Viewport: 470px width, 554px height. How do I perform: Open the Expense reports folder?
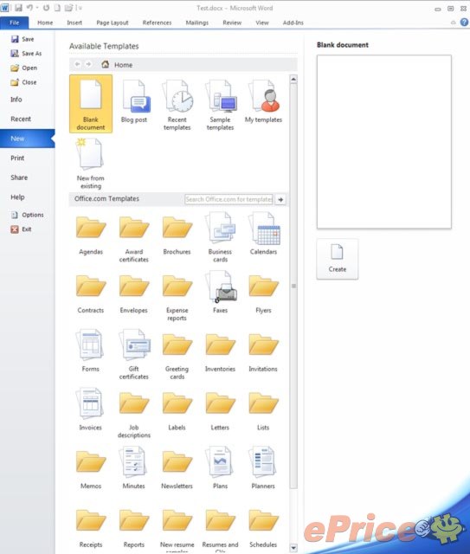177,298
